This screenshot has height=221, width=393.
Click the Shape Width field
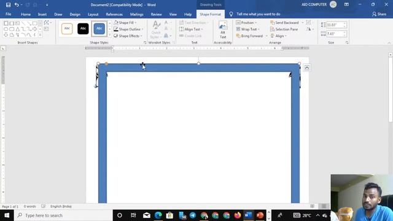click(335, 34)
